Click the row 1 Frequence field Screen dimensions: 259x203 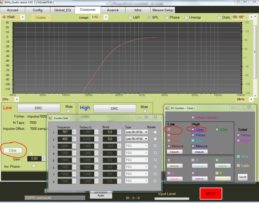[x=64, y=132]
